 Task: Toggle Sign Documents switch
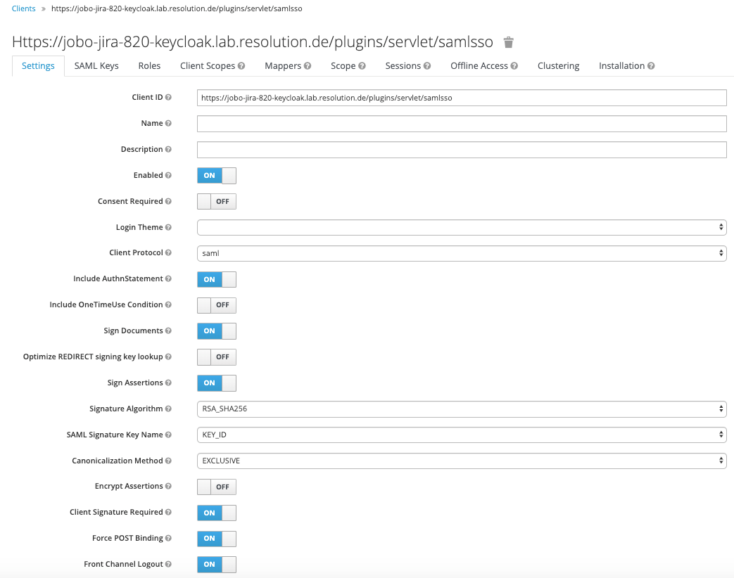(217, 331)
